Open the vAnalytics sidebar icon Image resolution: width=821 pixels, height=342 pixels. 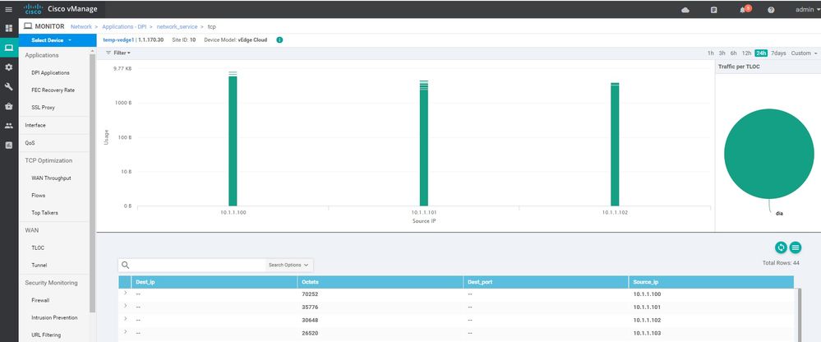pyautogui.click(x=9, y=145)
